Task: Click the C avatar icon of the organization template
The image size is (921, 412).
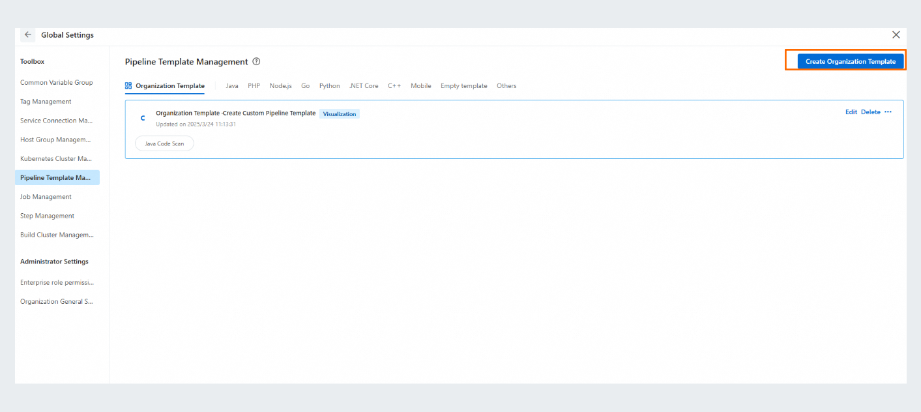Action: click(x=143, y=118)
